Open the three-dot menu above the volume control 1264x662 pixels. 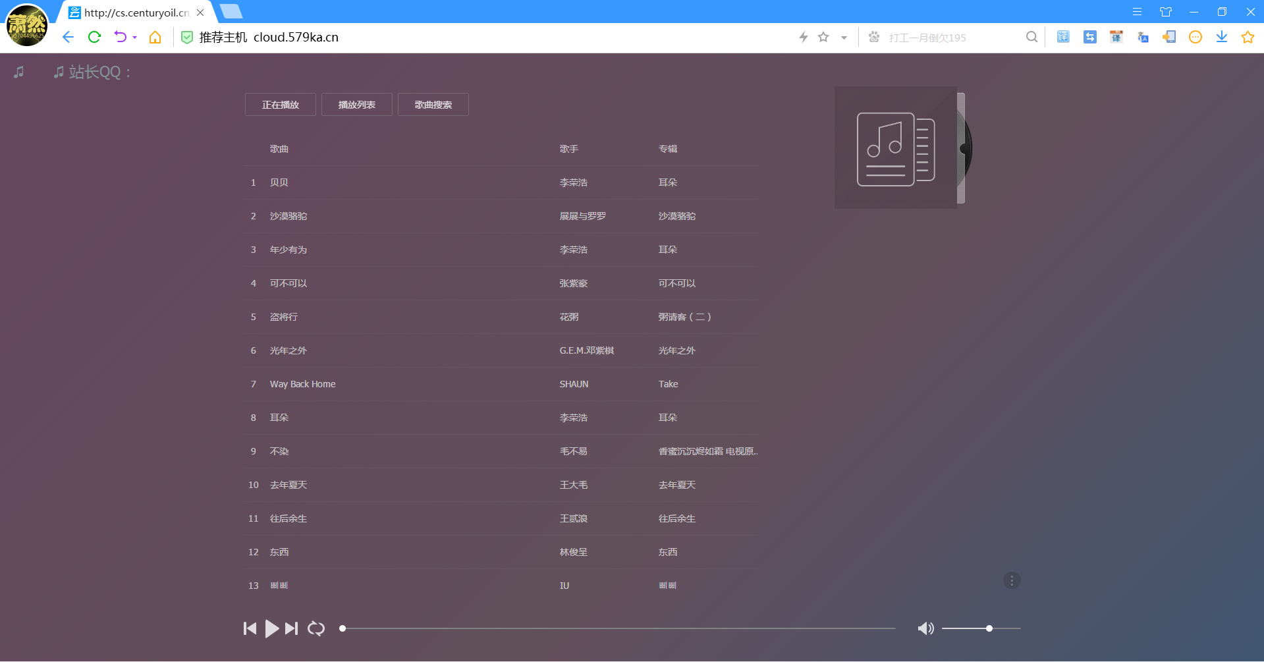(1012, 580)
